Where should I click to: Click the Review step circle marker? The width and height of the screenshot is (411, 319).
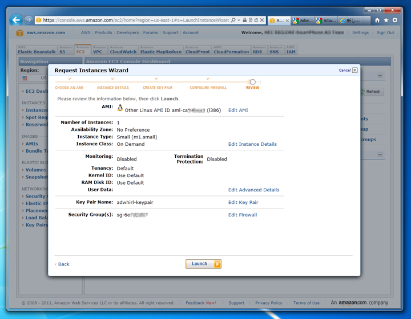253,82
